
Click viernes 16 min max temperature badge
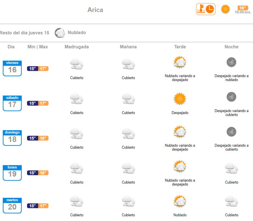pyautogui.click(x=38, y=69)
